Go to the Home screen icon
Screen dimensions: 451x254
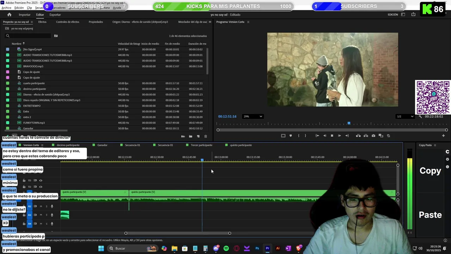point(10,14)
